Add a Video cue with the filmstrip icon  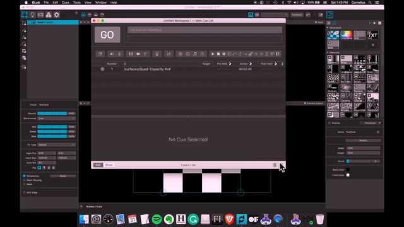coord(131,54)
